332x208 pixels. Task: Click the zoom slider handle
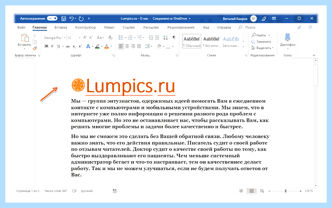[x=285, y=191]
